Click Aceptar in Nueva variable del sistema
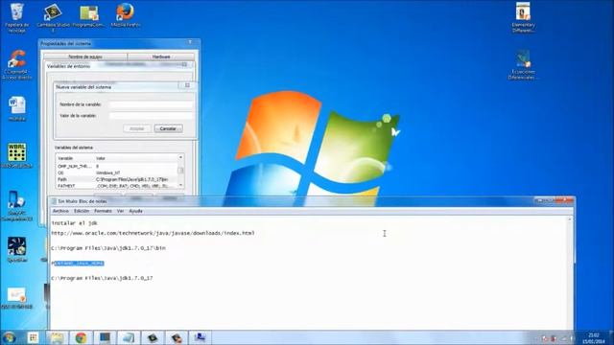This screenshot has width=614, height=345. [x=137, y=128]
